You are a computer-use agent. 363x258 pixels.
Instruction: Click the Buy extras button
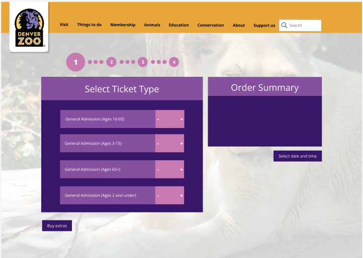tap(57, 226)
